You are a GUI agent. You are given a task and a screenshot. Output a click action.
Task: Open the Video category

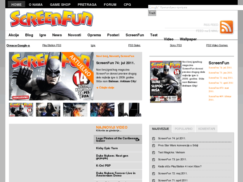168,39
